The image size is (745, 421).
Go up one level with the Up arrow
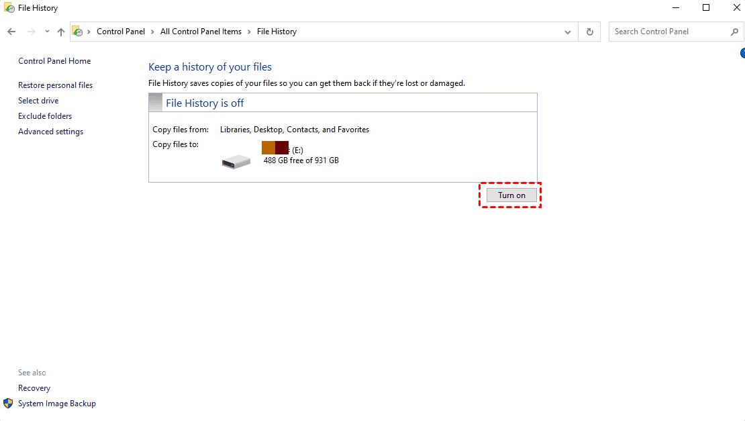point(61,32)
